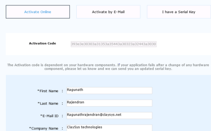
Task: Select the Activate Online tab
Action: (x=38, y=12)
